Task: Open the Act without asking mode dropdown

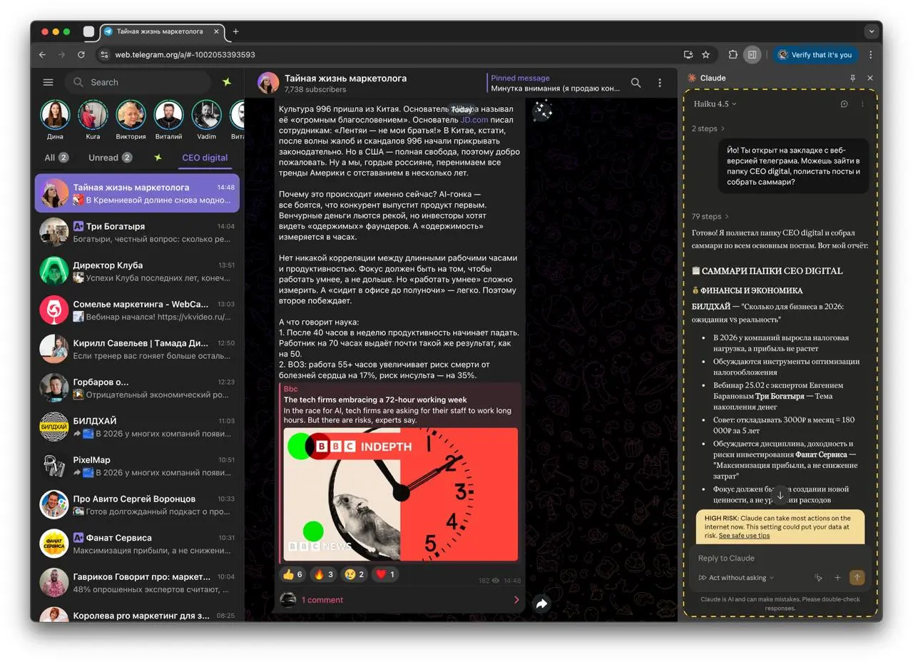Action: (736, 577)
